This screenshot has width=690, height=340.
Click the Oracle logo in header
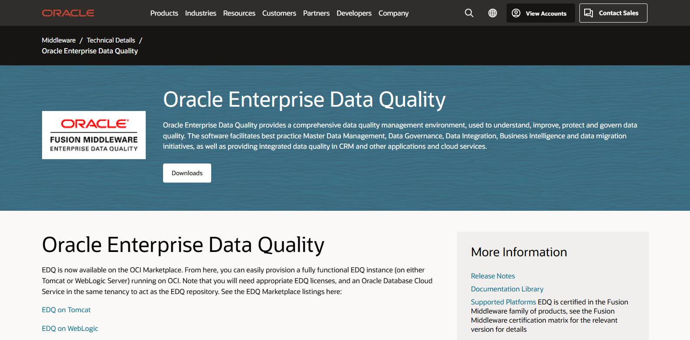[x=68, y=13]
